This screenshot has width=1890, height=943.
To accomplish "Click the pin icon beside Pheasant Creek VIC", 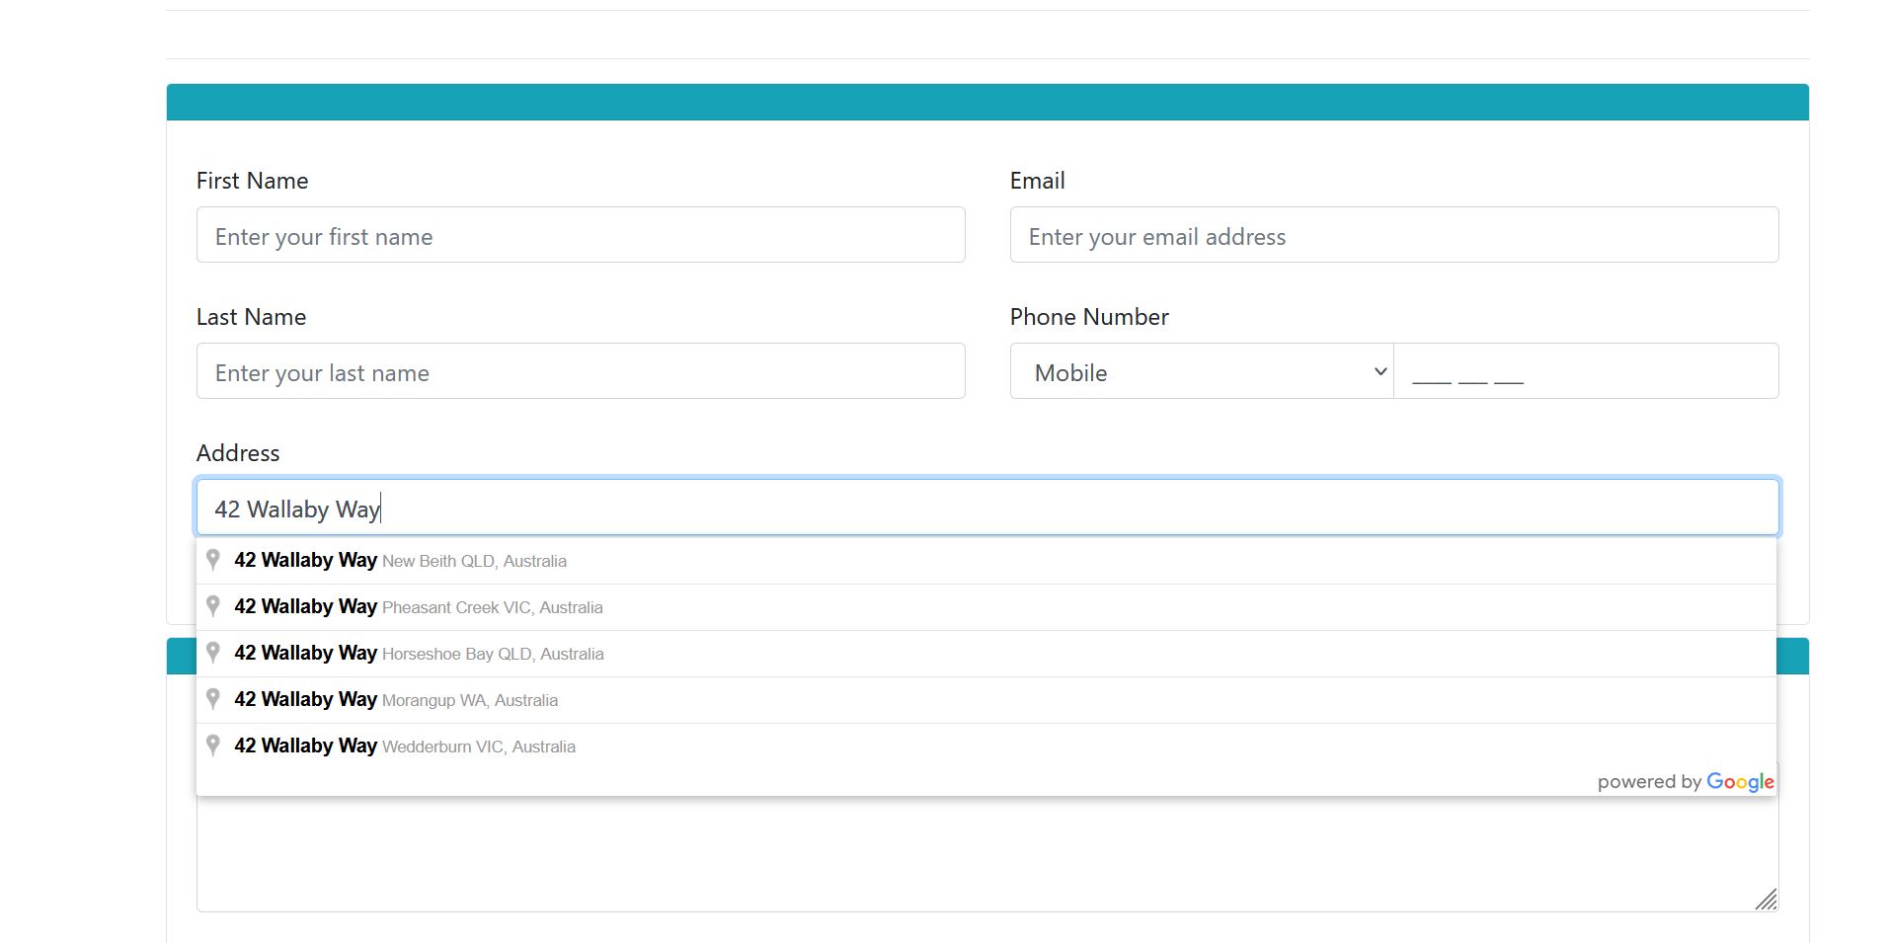I will click(212, 606).
